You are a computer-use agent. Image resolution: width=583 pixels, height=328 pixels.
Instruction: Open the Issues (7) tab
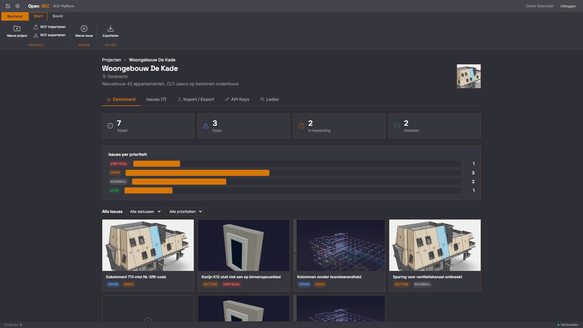pos(156,99)
